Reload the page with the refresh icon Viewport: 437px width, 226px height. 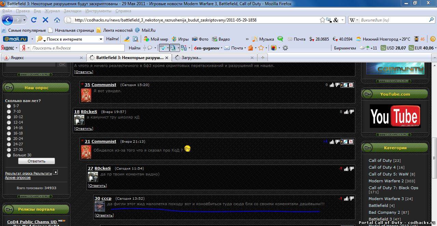click(33, 20)
